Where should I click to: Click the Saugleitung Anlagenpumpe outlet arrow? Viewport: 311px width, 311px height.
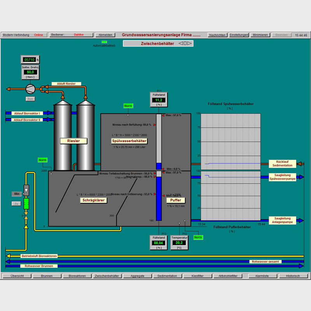coord(302,220)
